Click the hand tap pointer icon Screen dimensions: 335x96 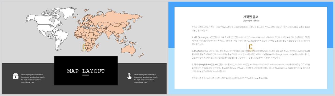point(129,76)
